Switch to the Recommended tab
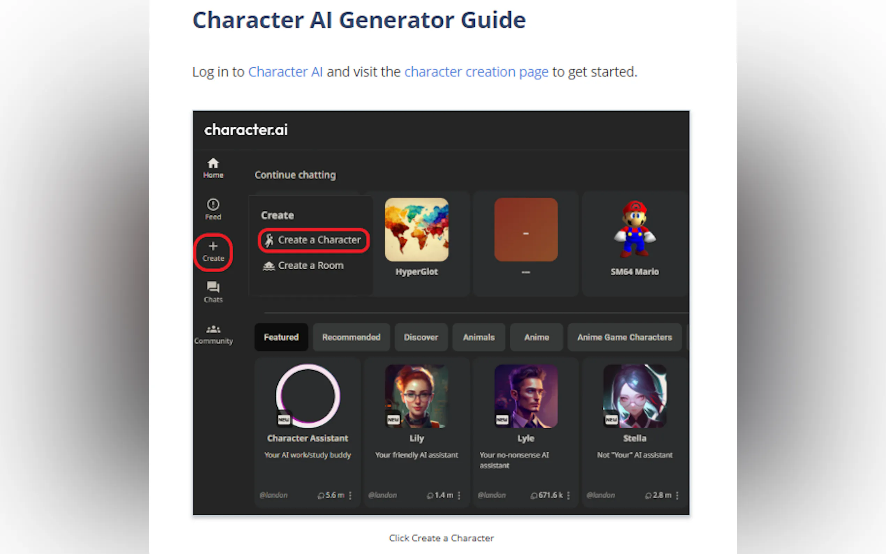 [351, 337]
